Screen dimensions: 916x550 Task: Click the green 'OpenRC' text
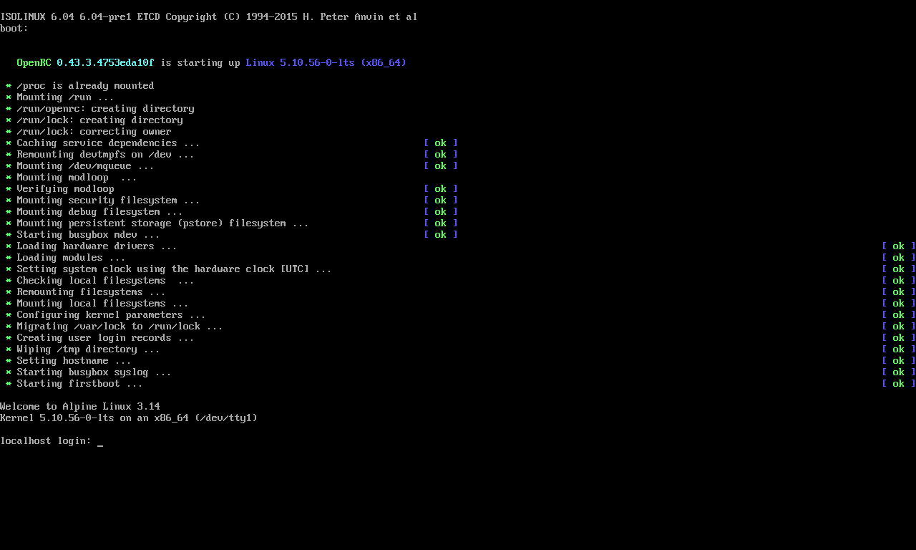coord(34,62)
